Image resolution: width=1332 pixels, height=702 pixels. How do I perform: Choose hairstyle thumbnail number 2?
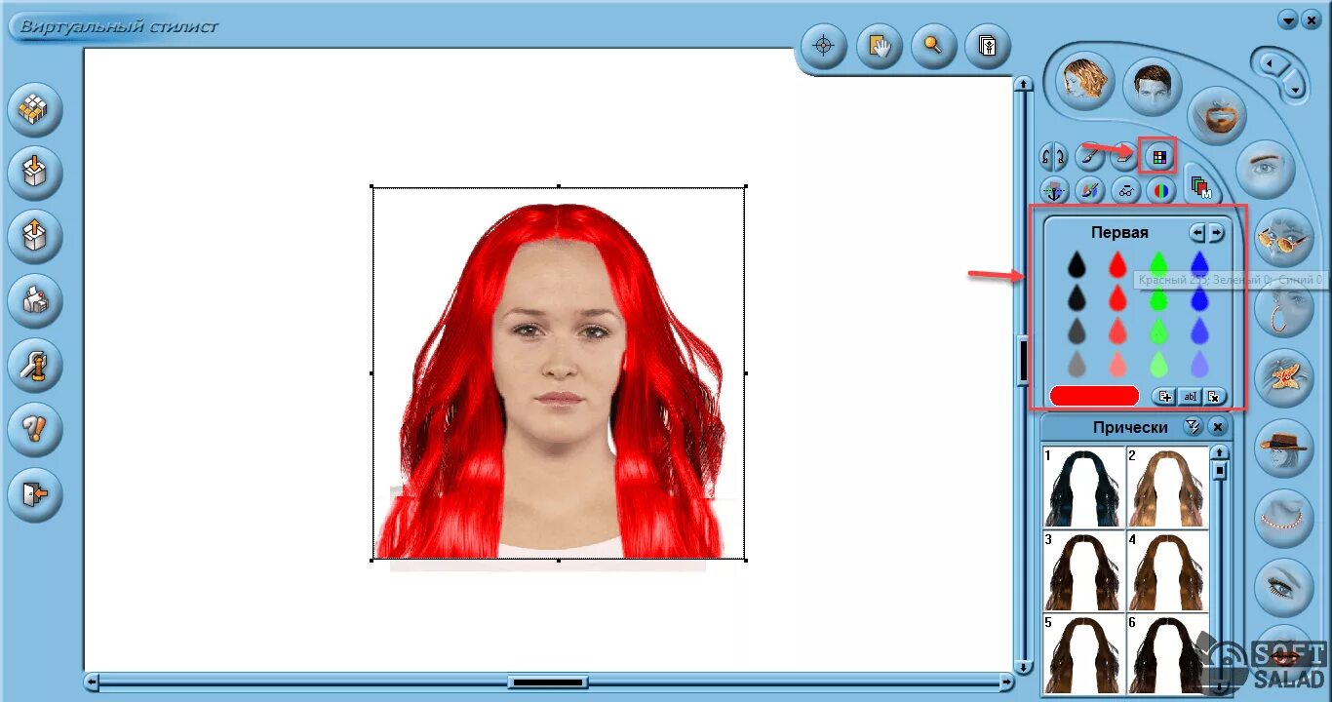1167,487
